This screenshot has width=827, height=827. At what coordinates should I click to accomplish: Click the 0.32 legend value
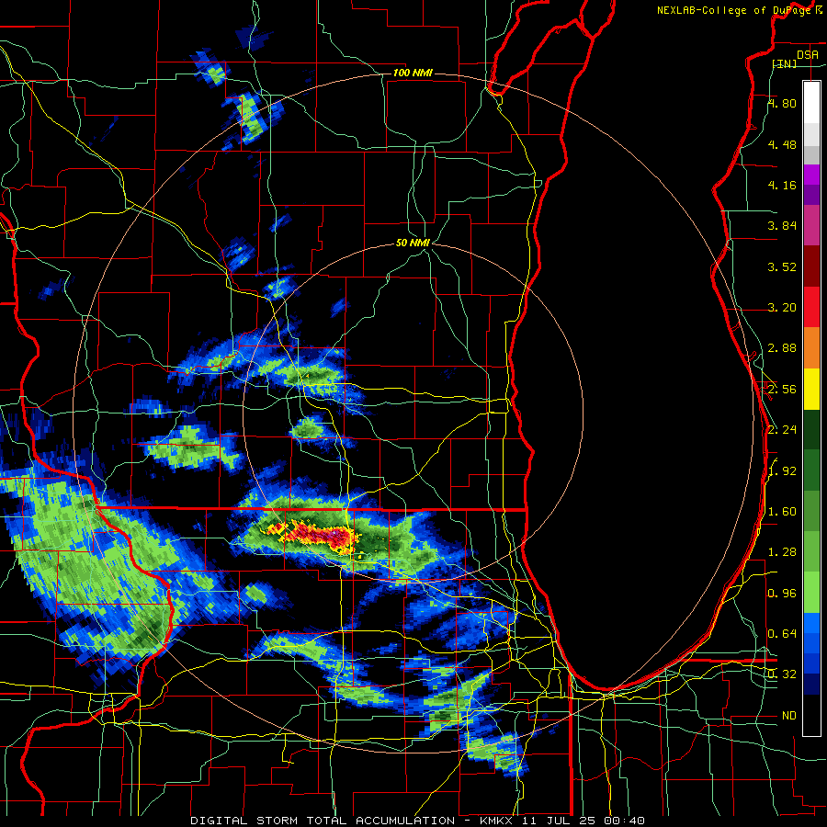(x=782, y=674)
